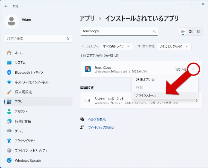Open ホーム in the sidebar
Screen dimensions: 208x168
pyautogui.click(x=38, y=53)
